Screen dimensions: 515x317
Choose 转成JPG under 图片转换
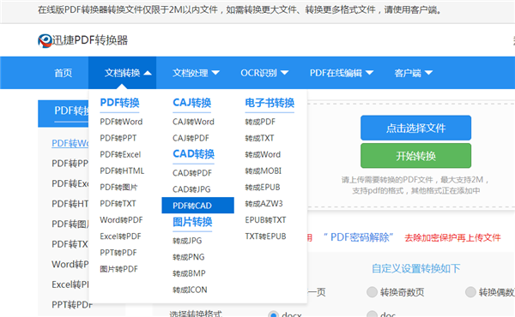click(x=187, y=241)
